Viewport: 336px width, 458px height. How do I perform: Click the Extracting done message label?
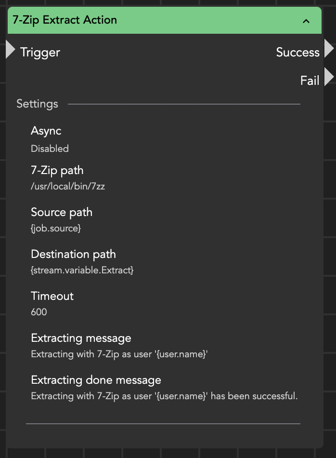[96, 380]
